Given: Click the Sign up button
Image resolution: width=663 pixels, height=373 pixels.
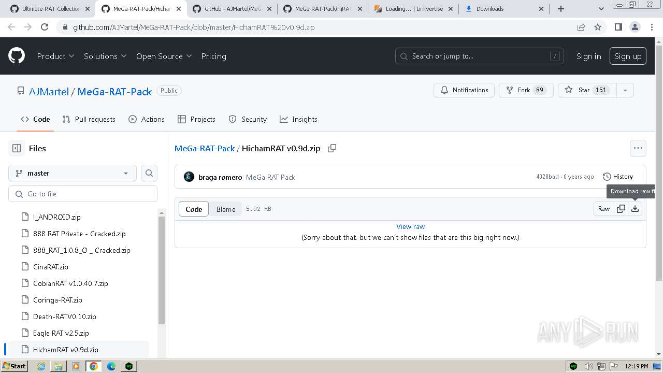Looking at the screenshot, I should point(628,56).
